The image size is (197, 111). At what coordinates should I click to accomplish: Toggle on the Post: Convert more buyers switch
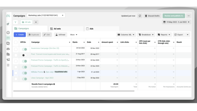pos(25,55)
